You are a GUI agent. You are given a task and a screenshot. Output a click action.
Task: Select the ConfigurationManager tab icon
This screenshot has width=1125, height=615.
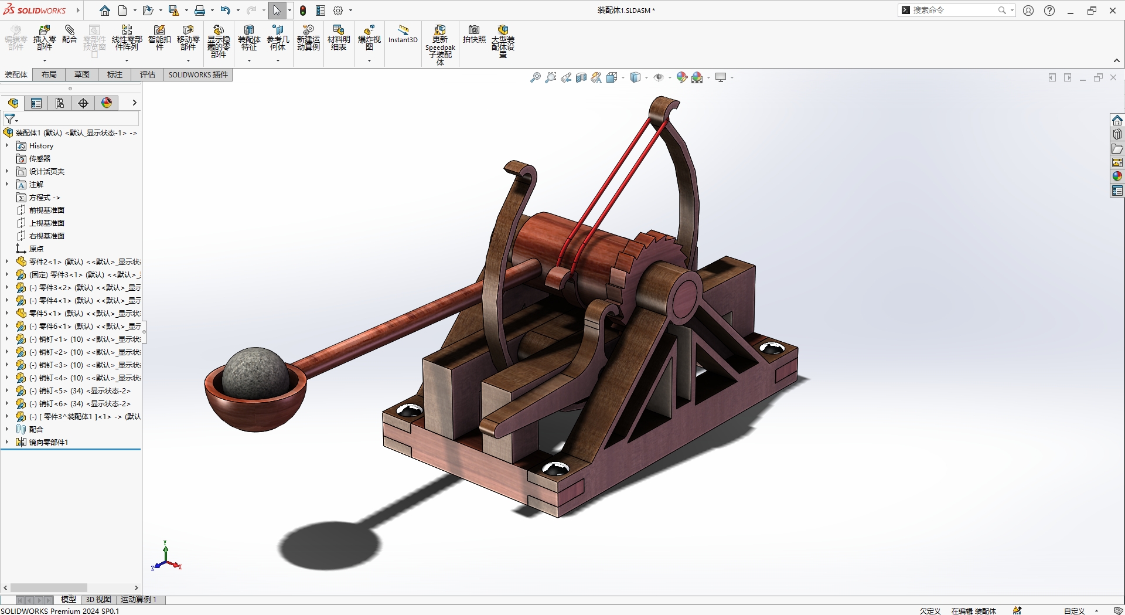pyautogui.click(x=60, y=103)
